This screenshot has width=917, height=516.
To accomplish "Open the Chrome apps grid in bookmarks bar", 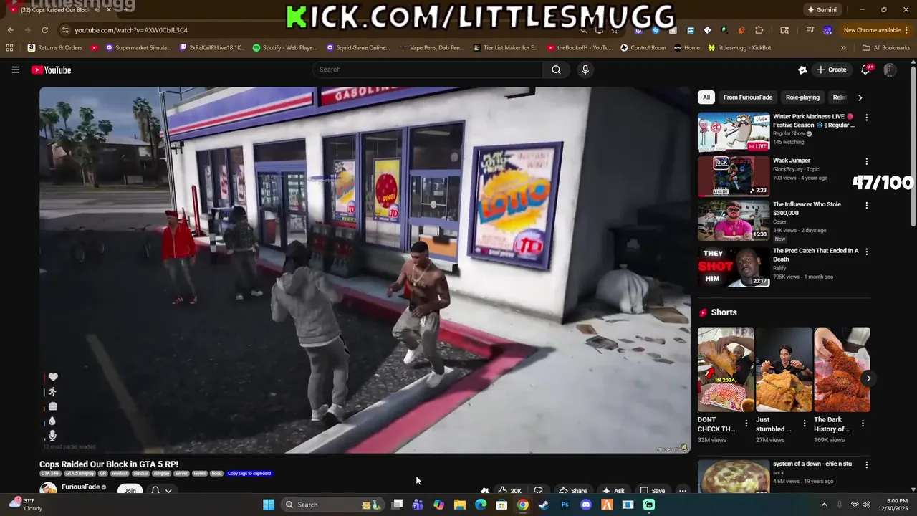I will pyautogui.click(x=9, y=48).
